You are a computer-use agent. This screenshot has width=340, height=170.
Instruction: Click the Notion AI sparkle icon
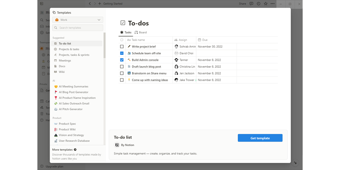pyautogui.click(x=296, y=163)
